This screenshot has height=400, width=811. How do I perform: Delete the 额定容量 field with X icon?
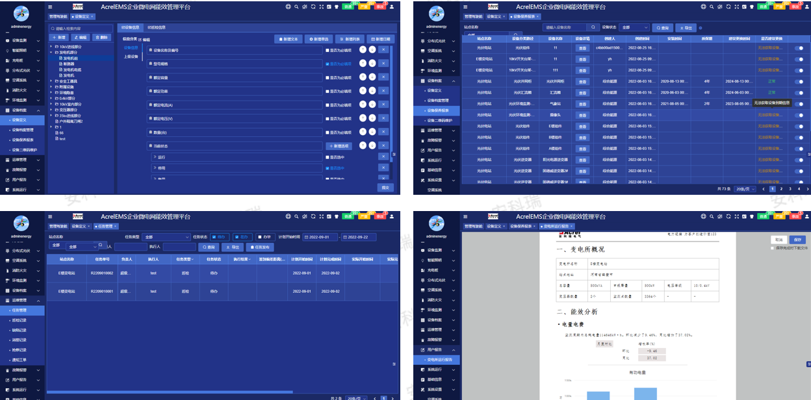(383, 77)
